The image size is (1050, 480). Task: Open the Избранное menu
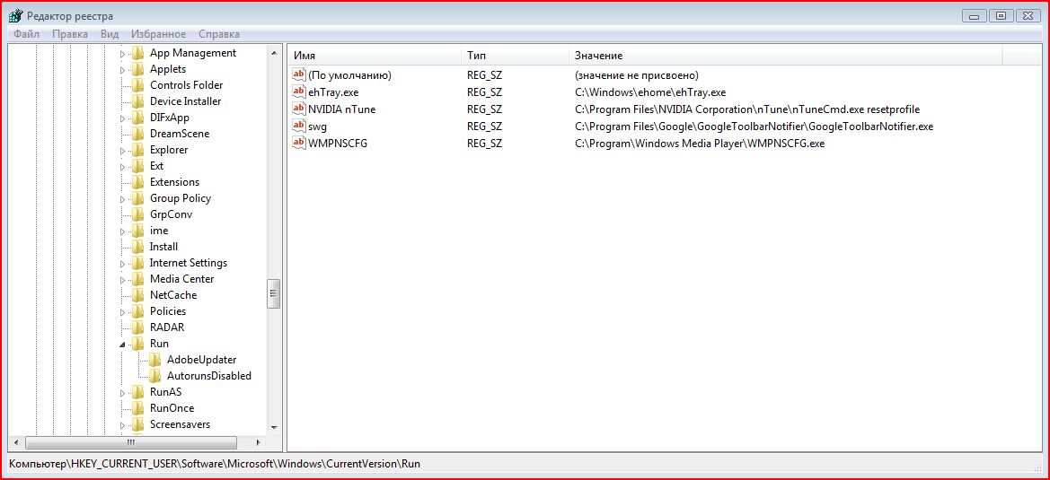pos(159,34)
